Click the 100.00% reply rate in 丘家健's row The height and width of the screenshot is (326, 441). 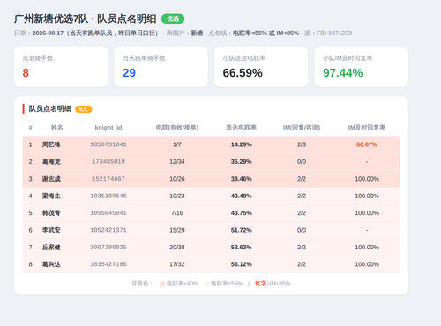367,248
